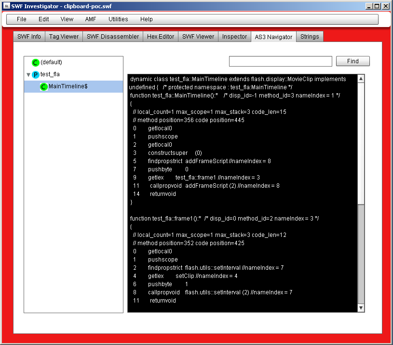Select the MainTimeline$ class entry
393x345 pixels.
[x=68, y=86]
